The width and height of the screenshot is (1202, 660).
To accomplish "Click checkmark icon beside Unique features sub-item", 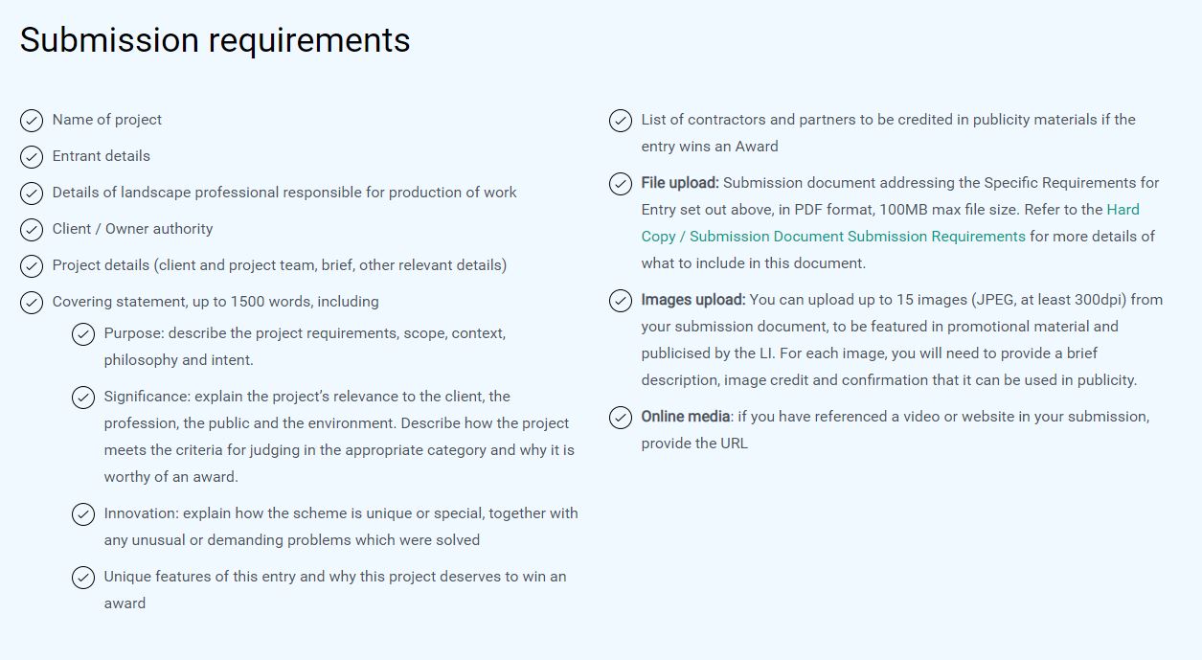I will point(83,578).
